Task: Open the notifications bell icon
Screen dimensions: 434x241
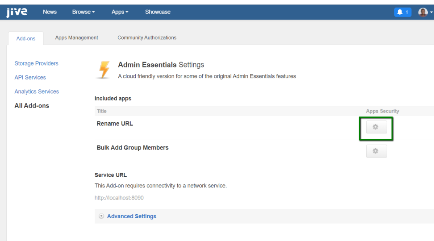Action: (403, 12)
